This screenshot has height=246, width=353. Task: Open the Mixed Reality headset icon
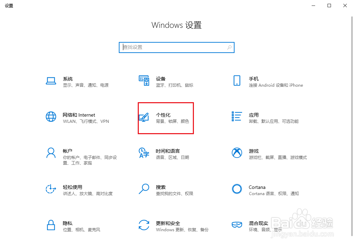(x=237, y=224)
